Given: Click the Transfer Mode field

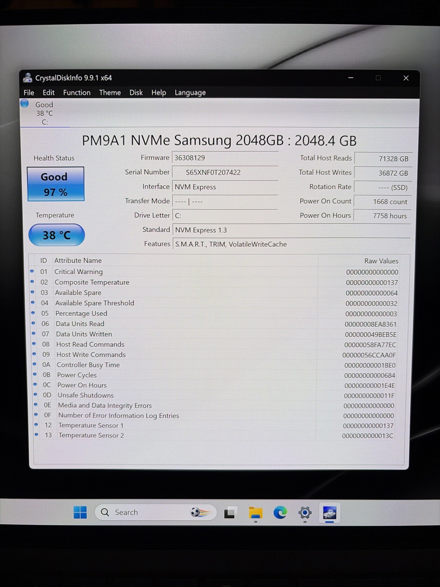Looking at the screenshot, I should [x=225, y=201].
